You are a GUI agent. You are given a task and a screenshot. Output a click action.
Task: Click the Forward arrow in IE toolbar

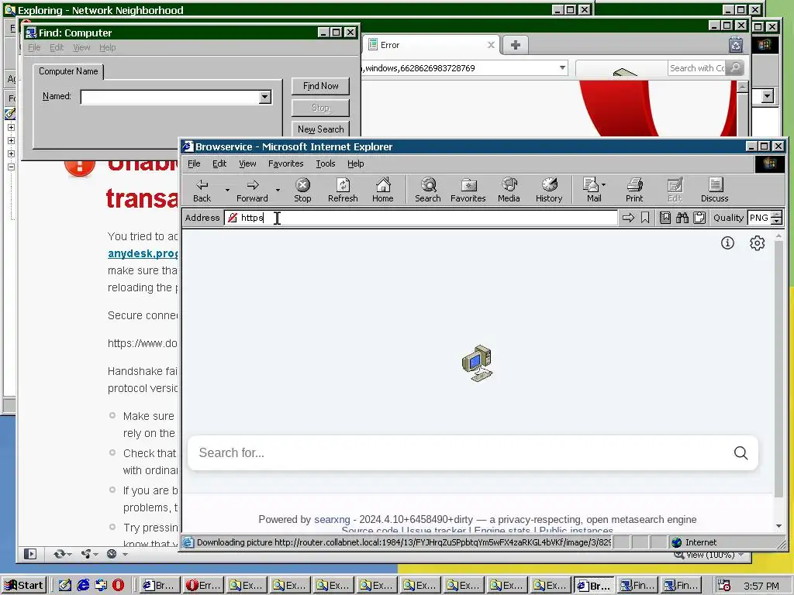(x=252, y=190)
